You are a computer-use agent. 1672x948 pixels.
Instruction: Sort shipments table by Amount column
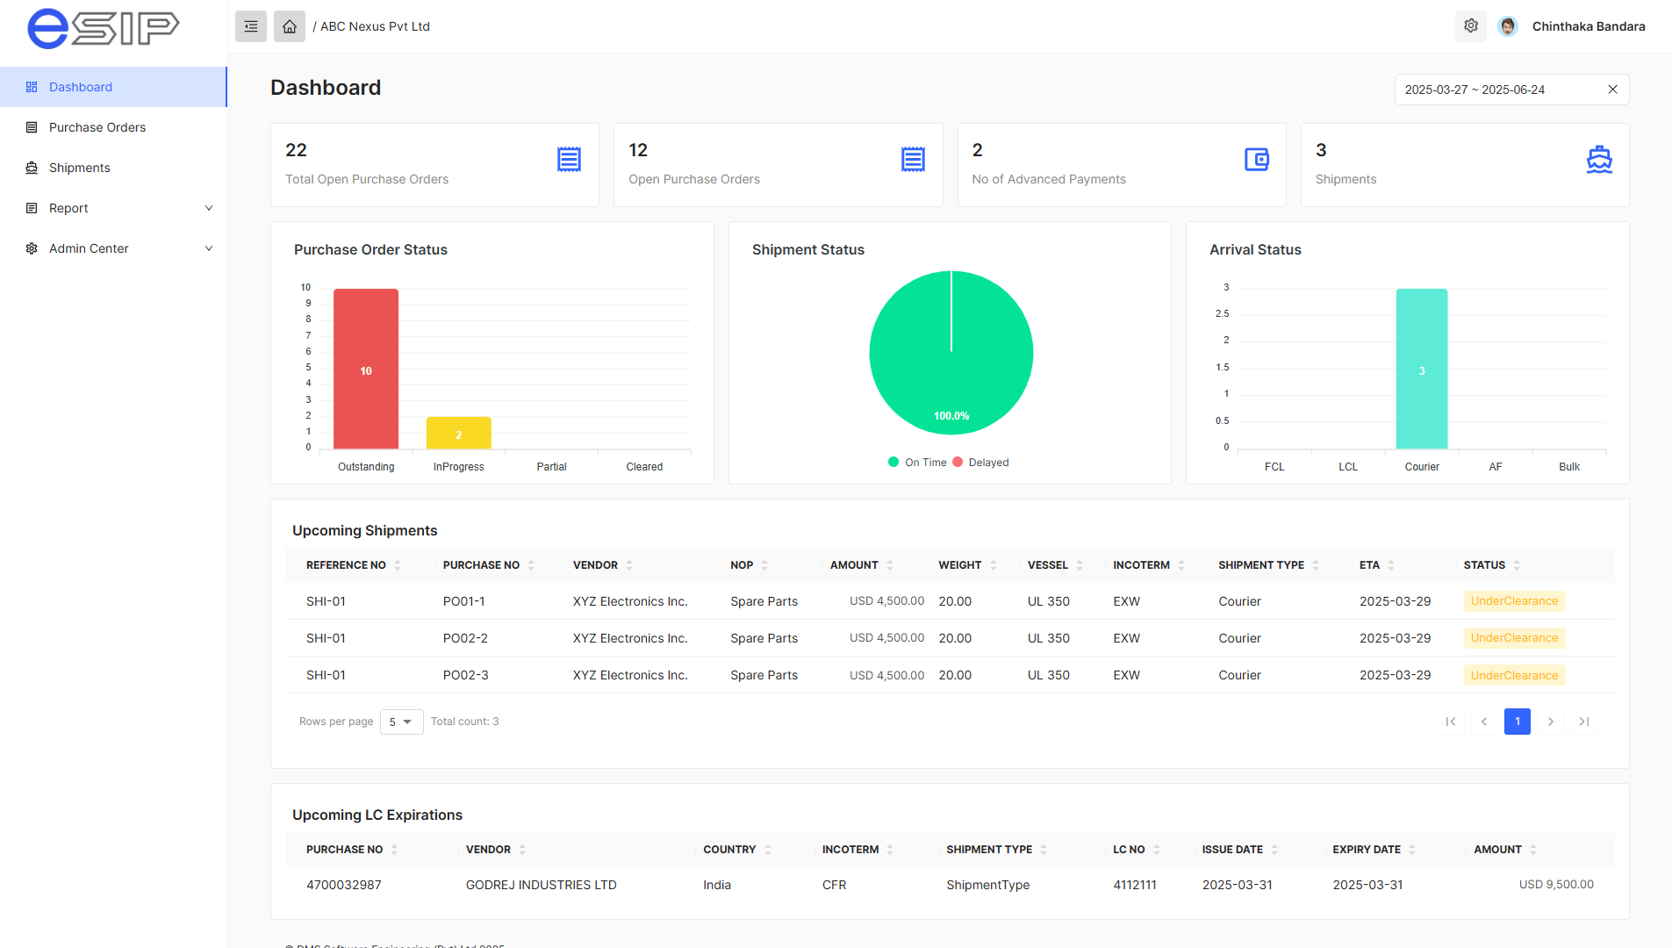pos(890,565)
